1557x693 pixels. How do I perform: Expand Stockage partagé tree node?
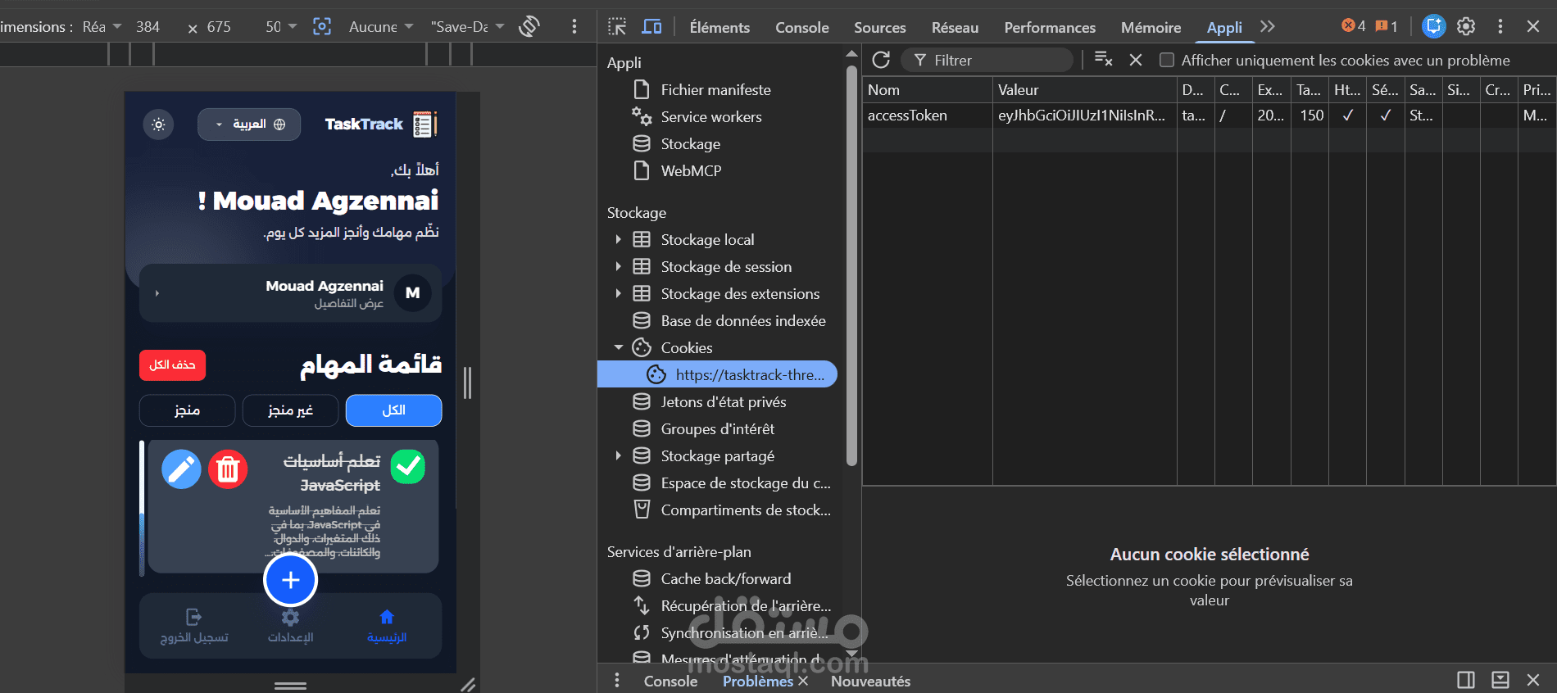[x=618, y=456]
